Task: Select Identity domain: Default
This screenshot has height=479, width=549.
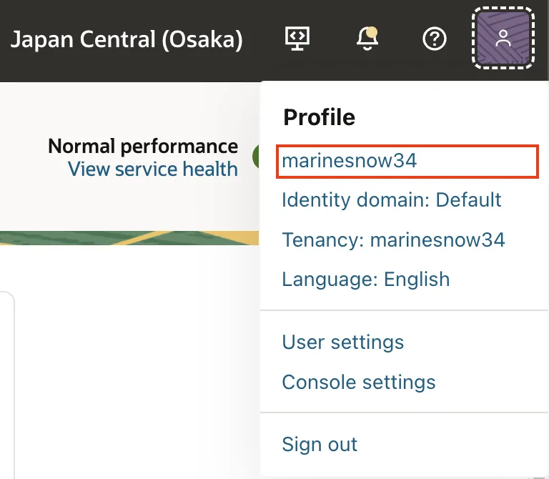Action: point(392,199)
